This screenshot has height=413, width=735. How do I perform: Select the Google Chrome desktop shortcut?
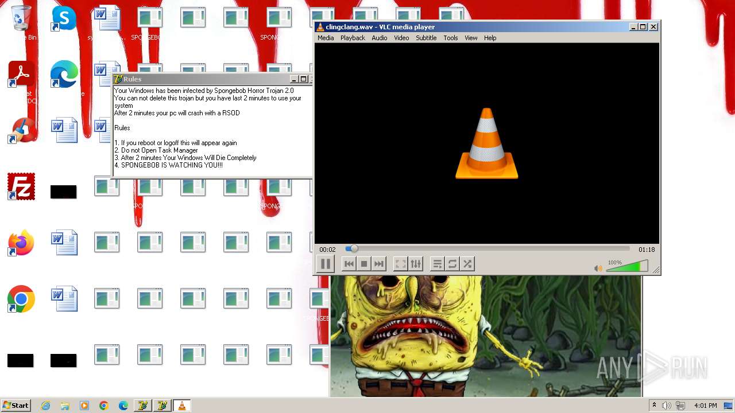click(21, 299)
